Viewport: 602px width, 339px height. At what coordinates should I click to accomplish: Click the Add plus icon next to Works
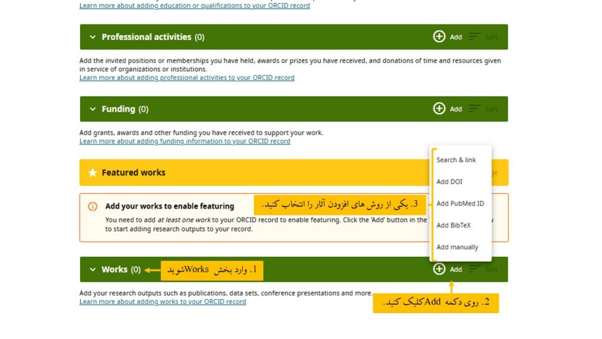pos(440,269)
